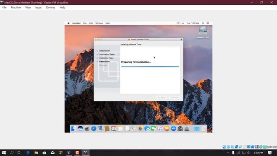The width and height of the screenshot is (277, 156).
Task: Show hidden system tray icons
Action: point(228,153)
